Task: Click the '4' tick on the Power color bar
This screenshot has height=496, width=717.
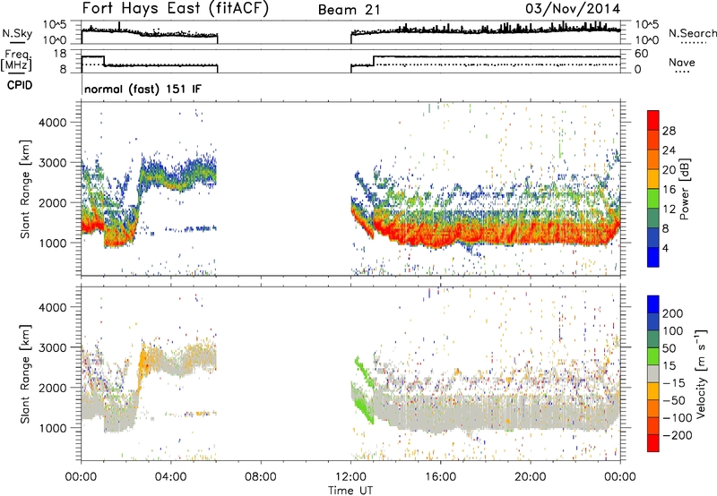Action: pos(665,248)
